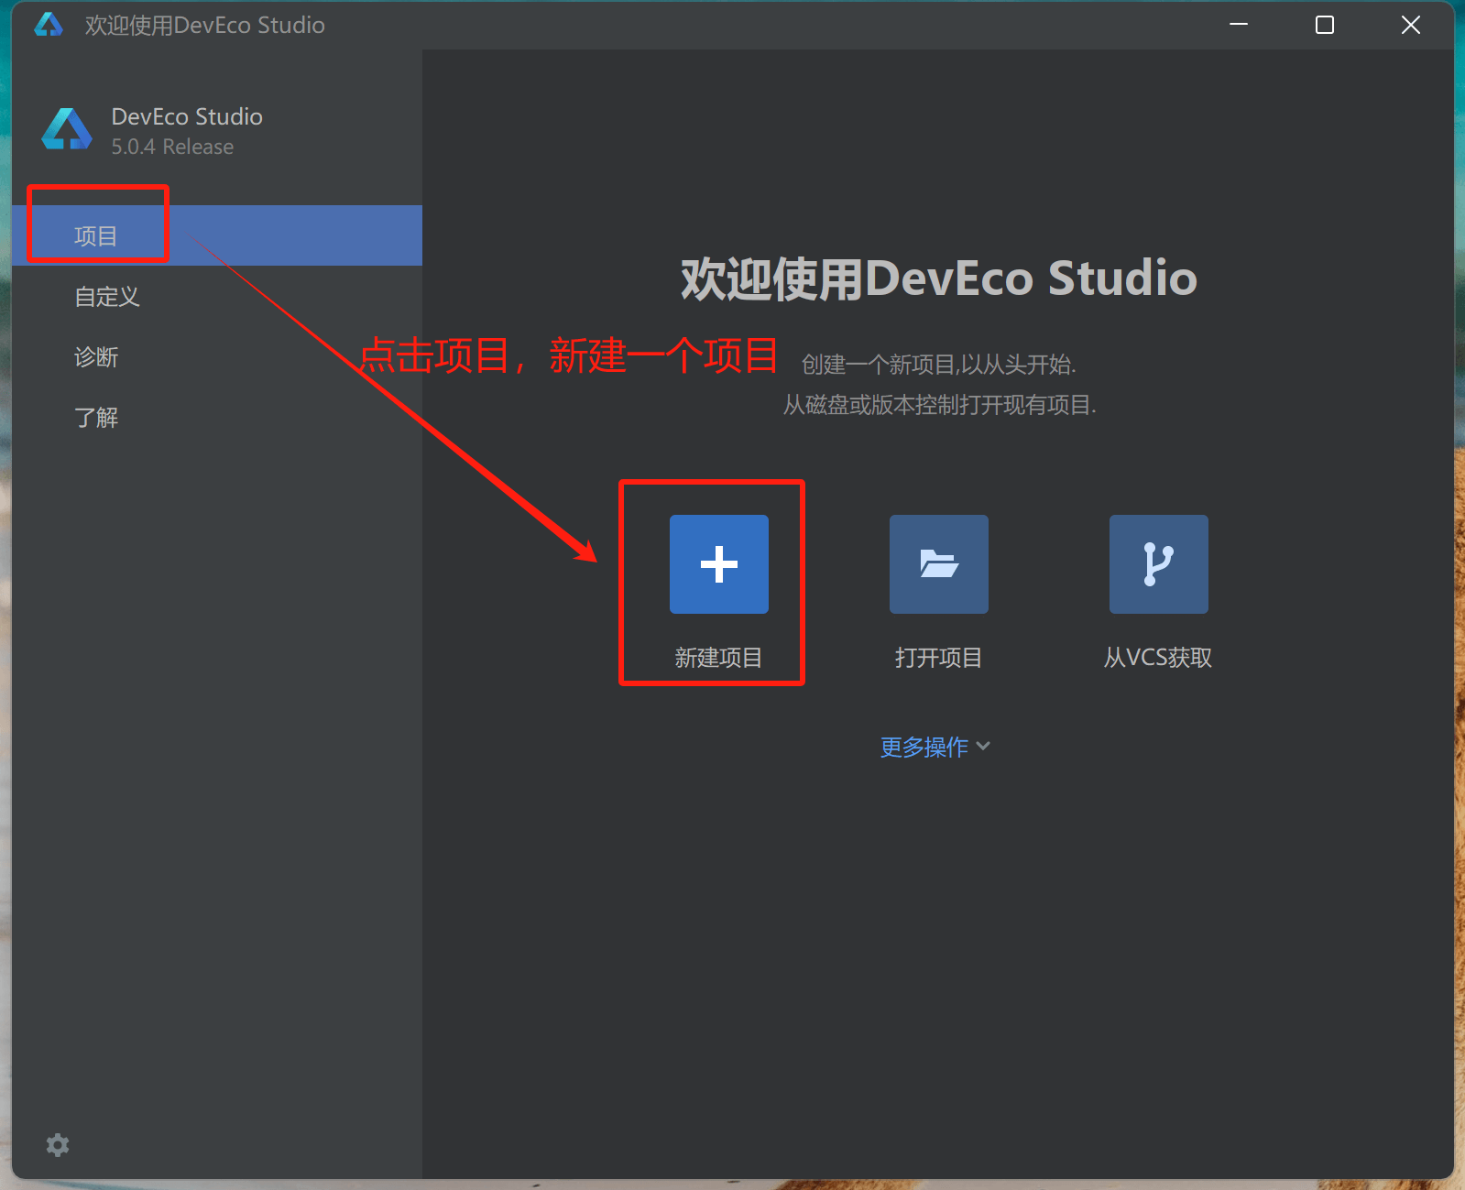
Task: Click the DevEco logo in title bar
Action: 49,25
